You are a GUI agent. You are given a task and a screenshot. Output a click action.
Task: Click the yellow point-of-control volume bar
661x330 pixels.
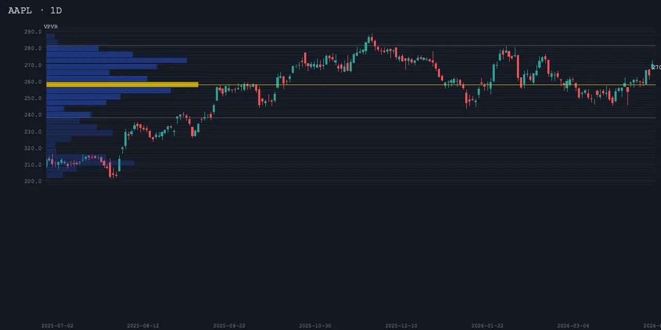[122, 84]
